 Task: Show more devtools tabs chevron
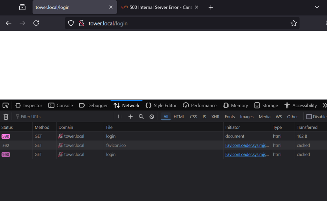(324, 106)
